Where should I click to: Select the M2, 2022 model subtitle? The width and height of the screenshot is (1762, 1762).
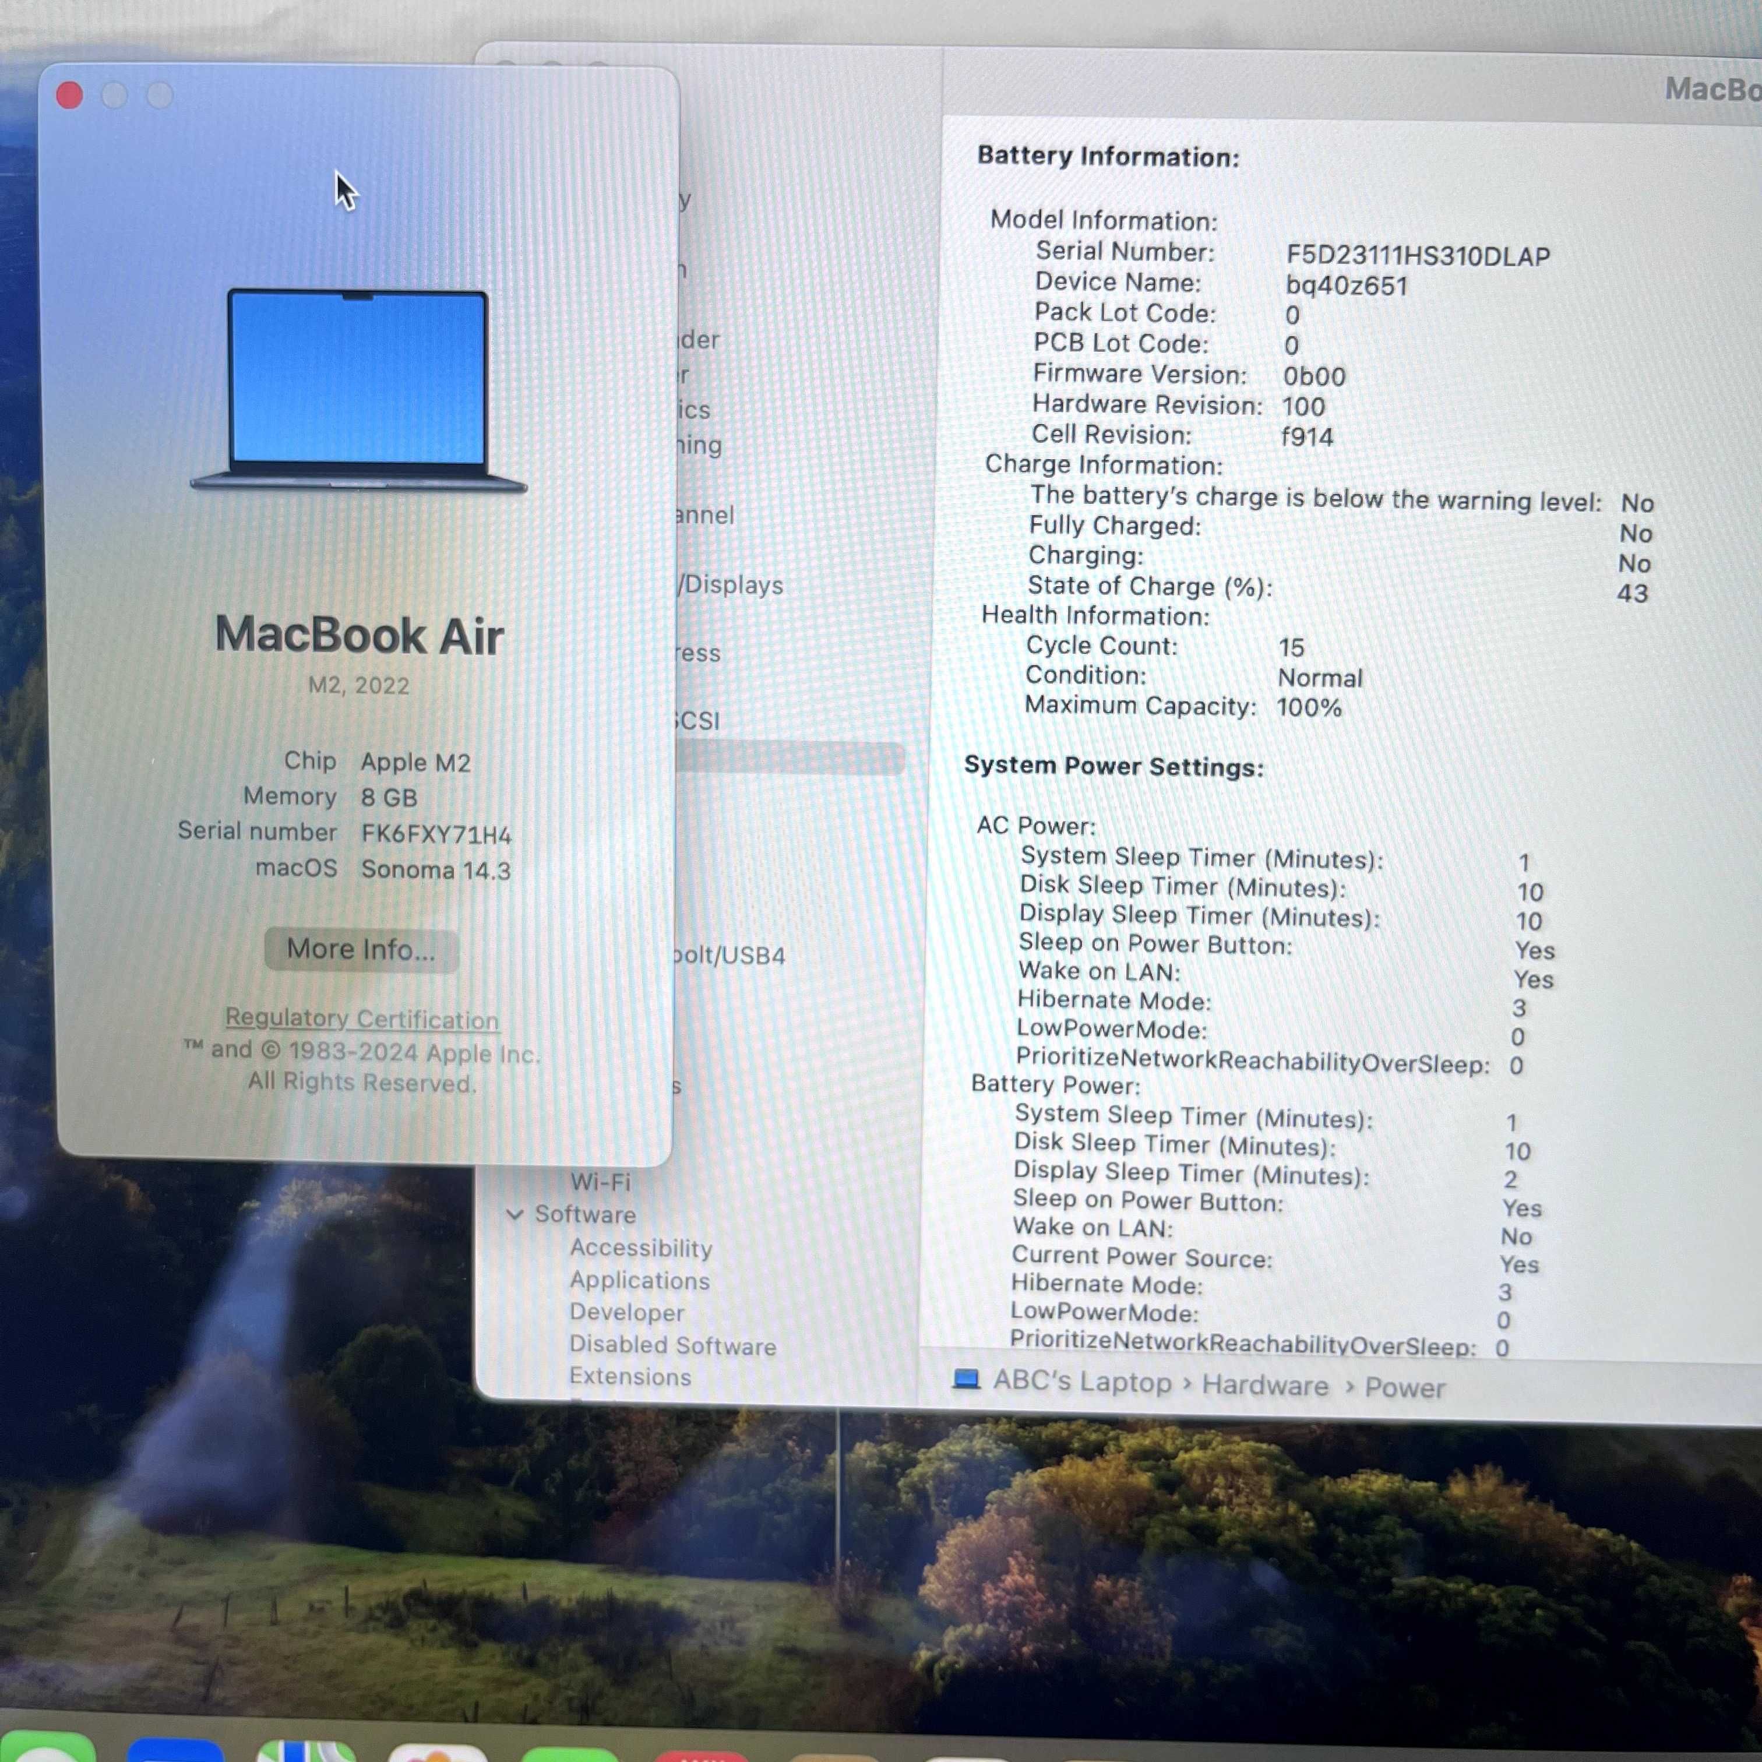tap(358, 685)
